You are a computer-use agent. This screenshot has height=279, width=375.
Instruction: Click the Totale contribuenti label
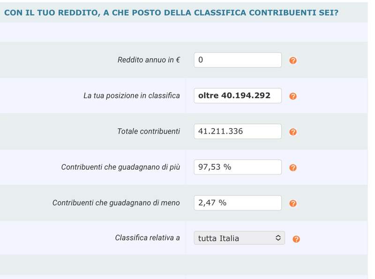pos(148,131)
